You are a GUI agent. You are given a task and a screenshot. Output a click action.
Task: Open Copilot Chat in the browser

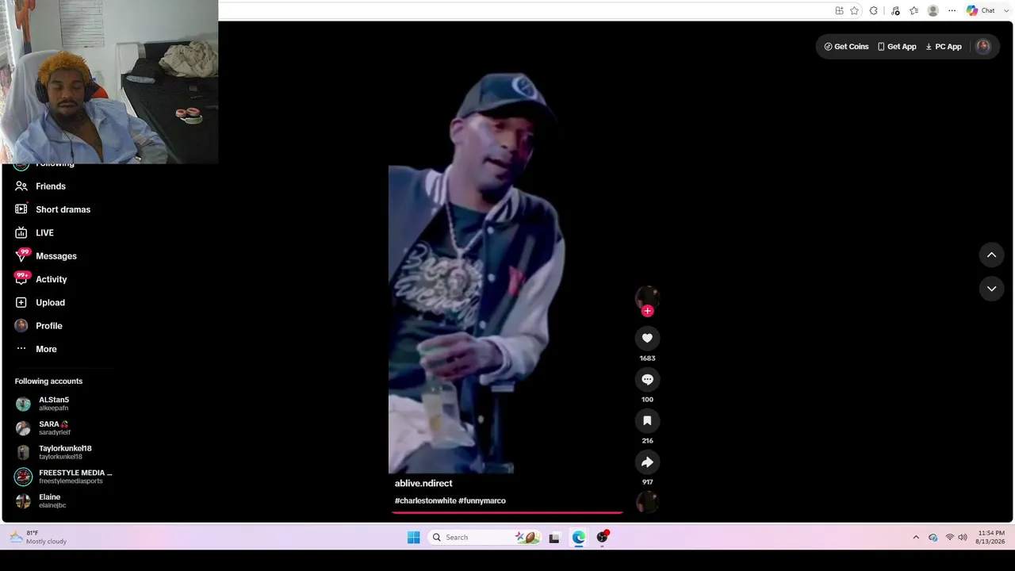pyautogui.click(x=981, y=10)
